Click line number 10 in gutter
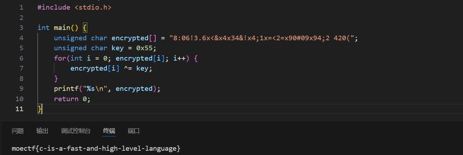This screenshot has height=155, width=463. (20, 99)
